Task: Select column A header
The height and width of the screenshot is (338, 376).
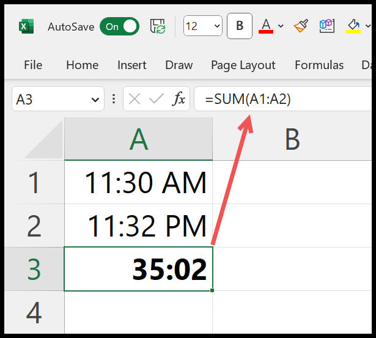Action: tap(139, 139)
